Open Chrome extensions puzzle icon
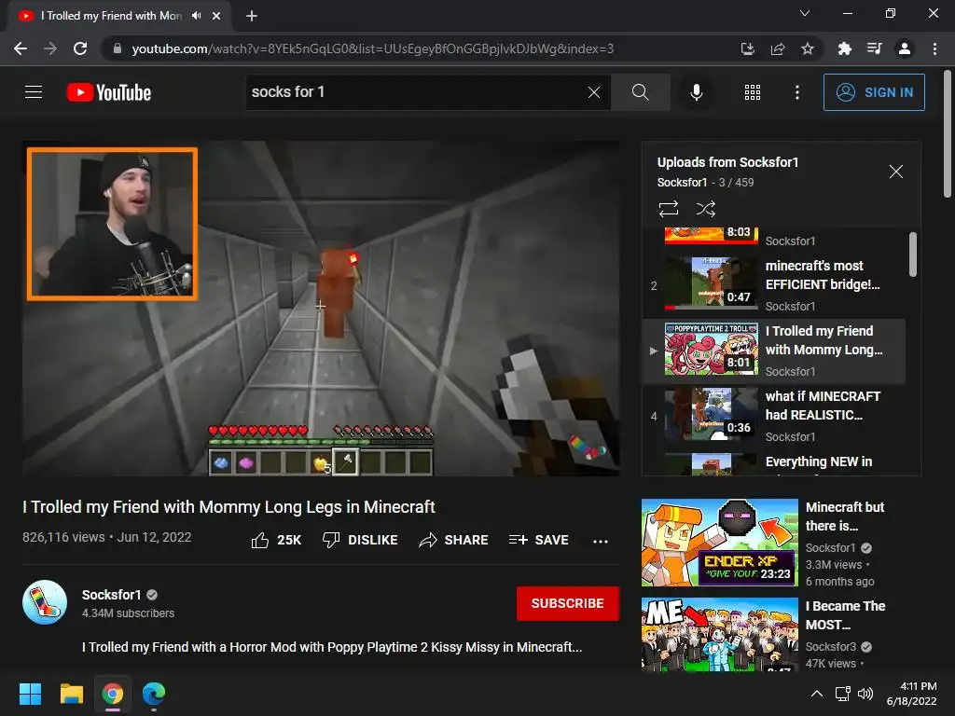Screen dimensions: 955x716 pyautogui.click(x=844, y=48)
